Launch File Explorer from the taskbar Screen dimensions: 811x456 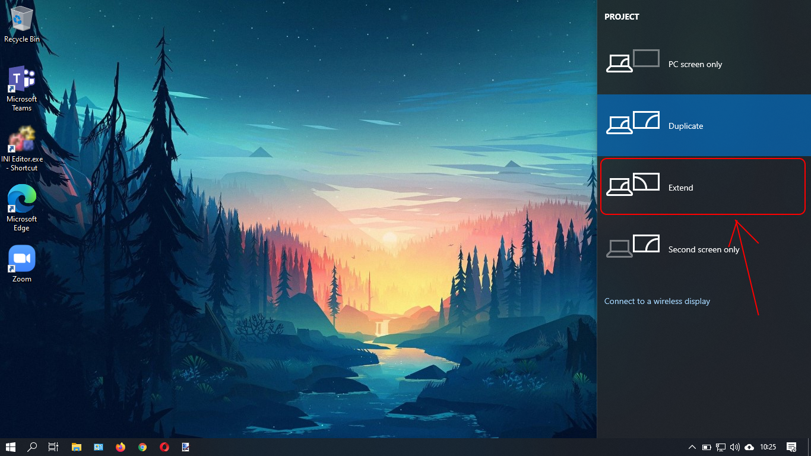click(x=76, y=447)
